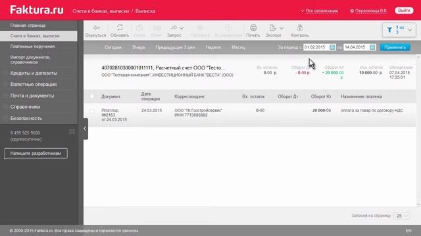Collapse the left sidebar panel
The image size is (421, 236).
click(x=85, y=128)
